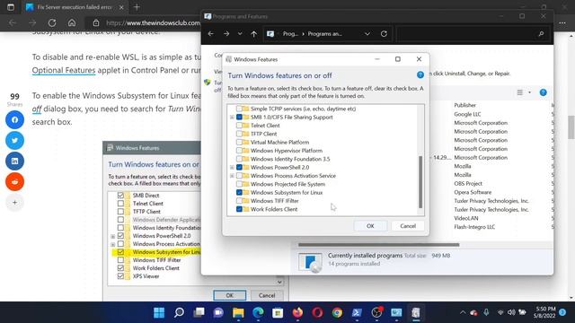Show more share options plus icon
Viewport: 575px width, 323px height.
[x=14, y=202]
